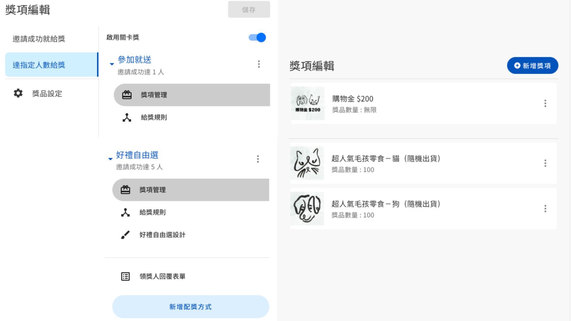The height and width of the screenshot is (321, 571).
Task: Click the form icon for 領獎人回覆表單
Action: click(x=126, y=276)
